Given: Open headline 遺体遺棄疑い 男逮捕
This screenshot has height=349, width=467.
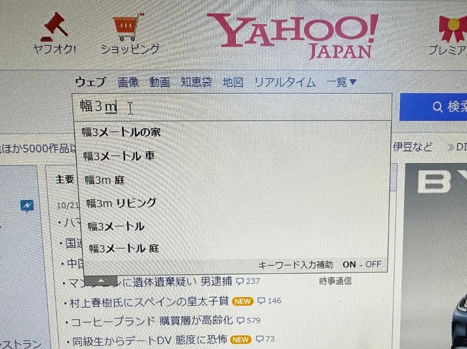Looking at the screenshot, I should point(150,281).
